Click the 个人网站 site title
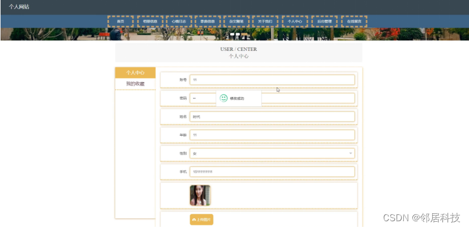 (x=19, y=7)
